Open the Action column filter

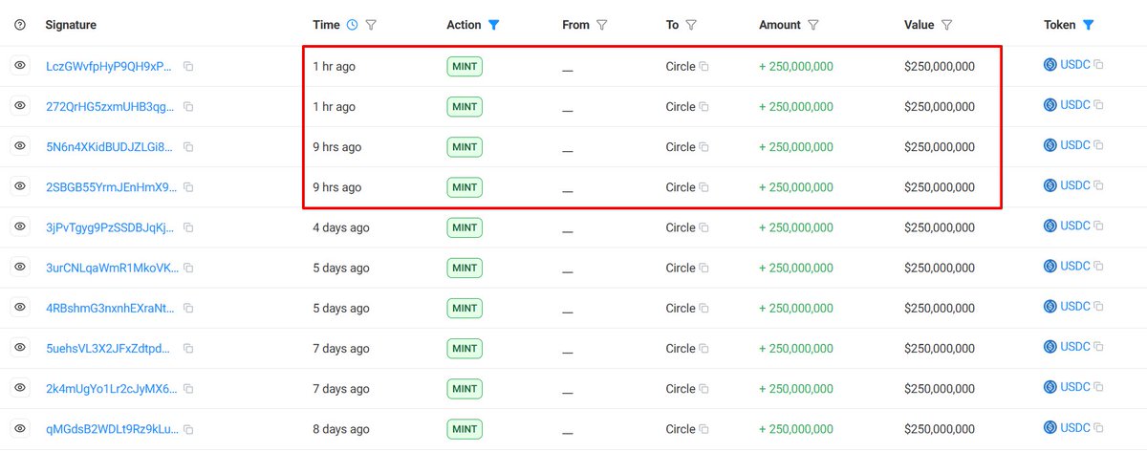click(493, 25)
